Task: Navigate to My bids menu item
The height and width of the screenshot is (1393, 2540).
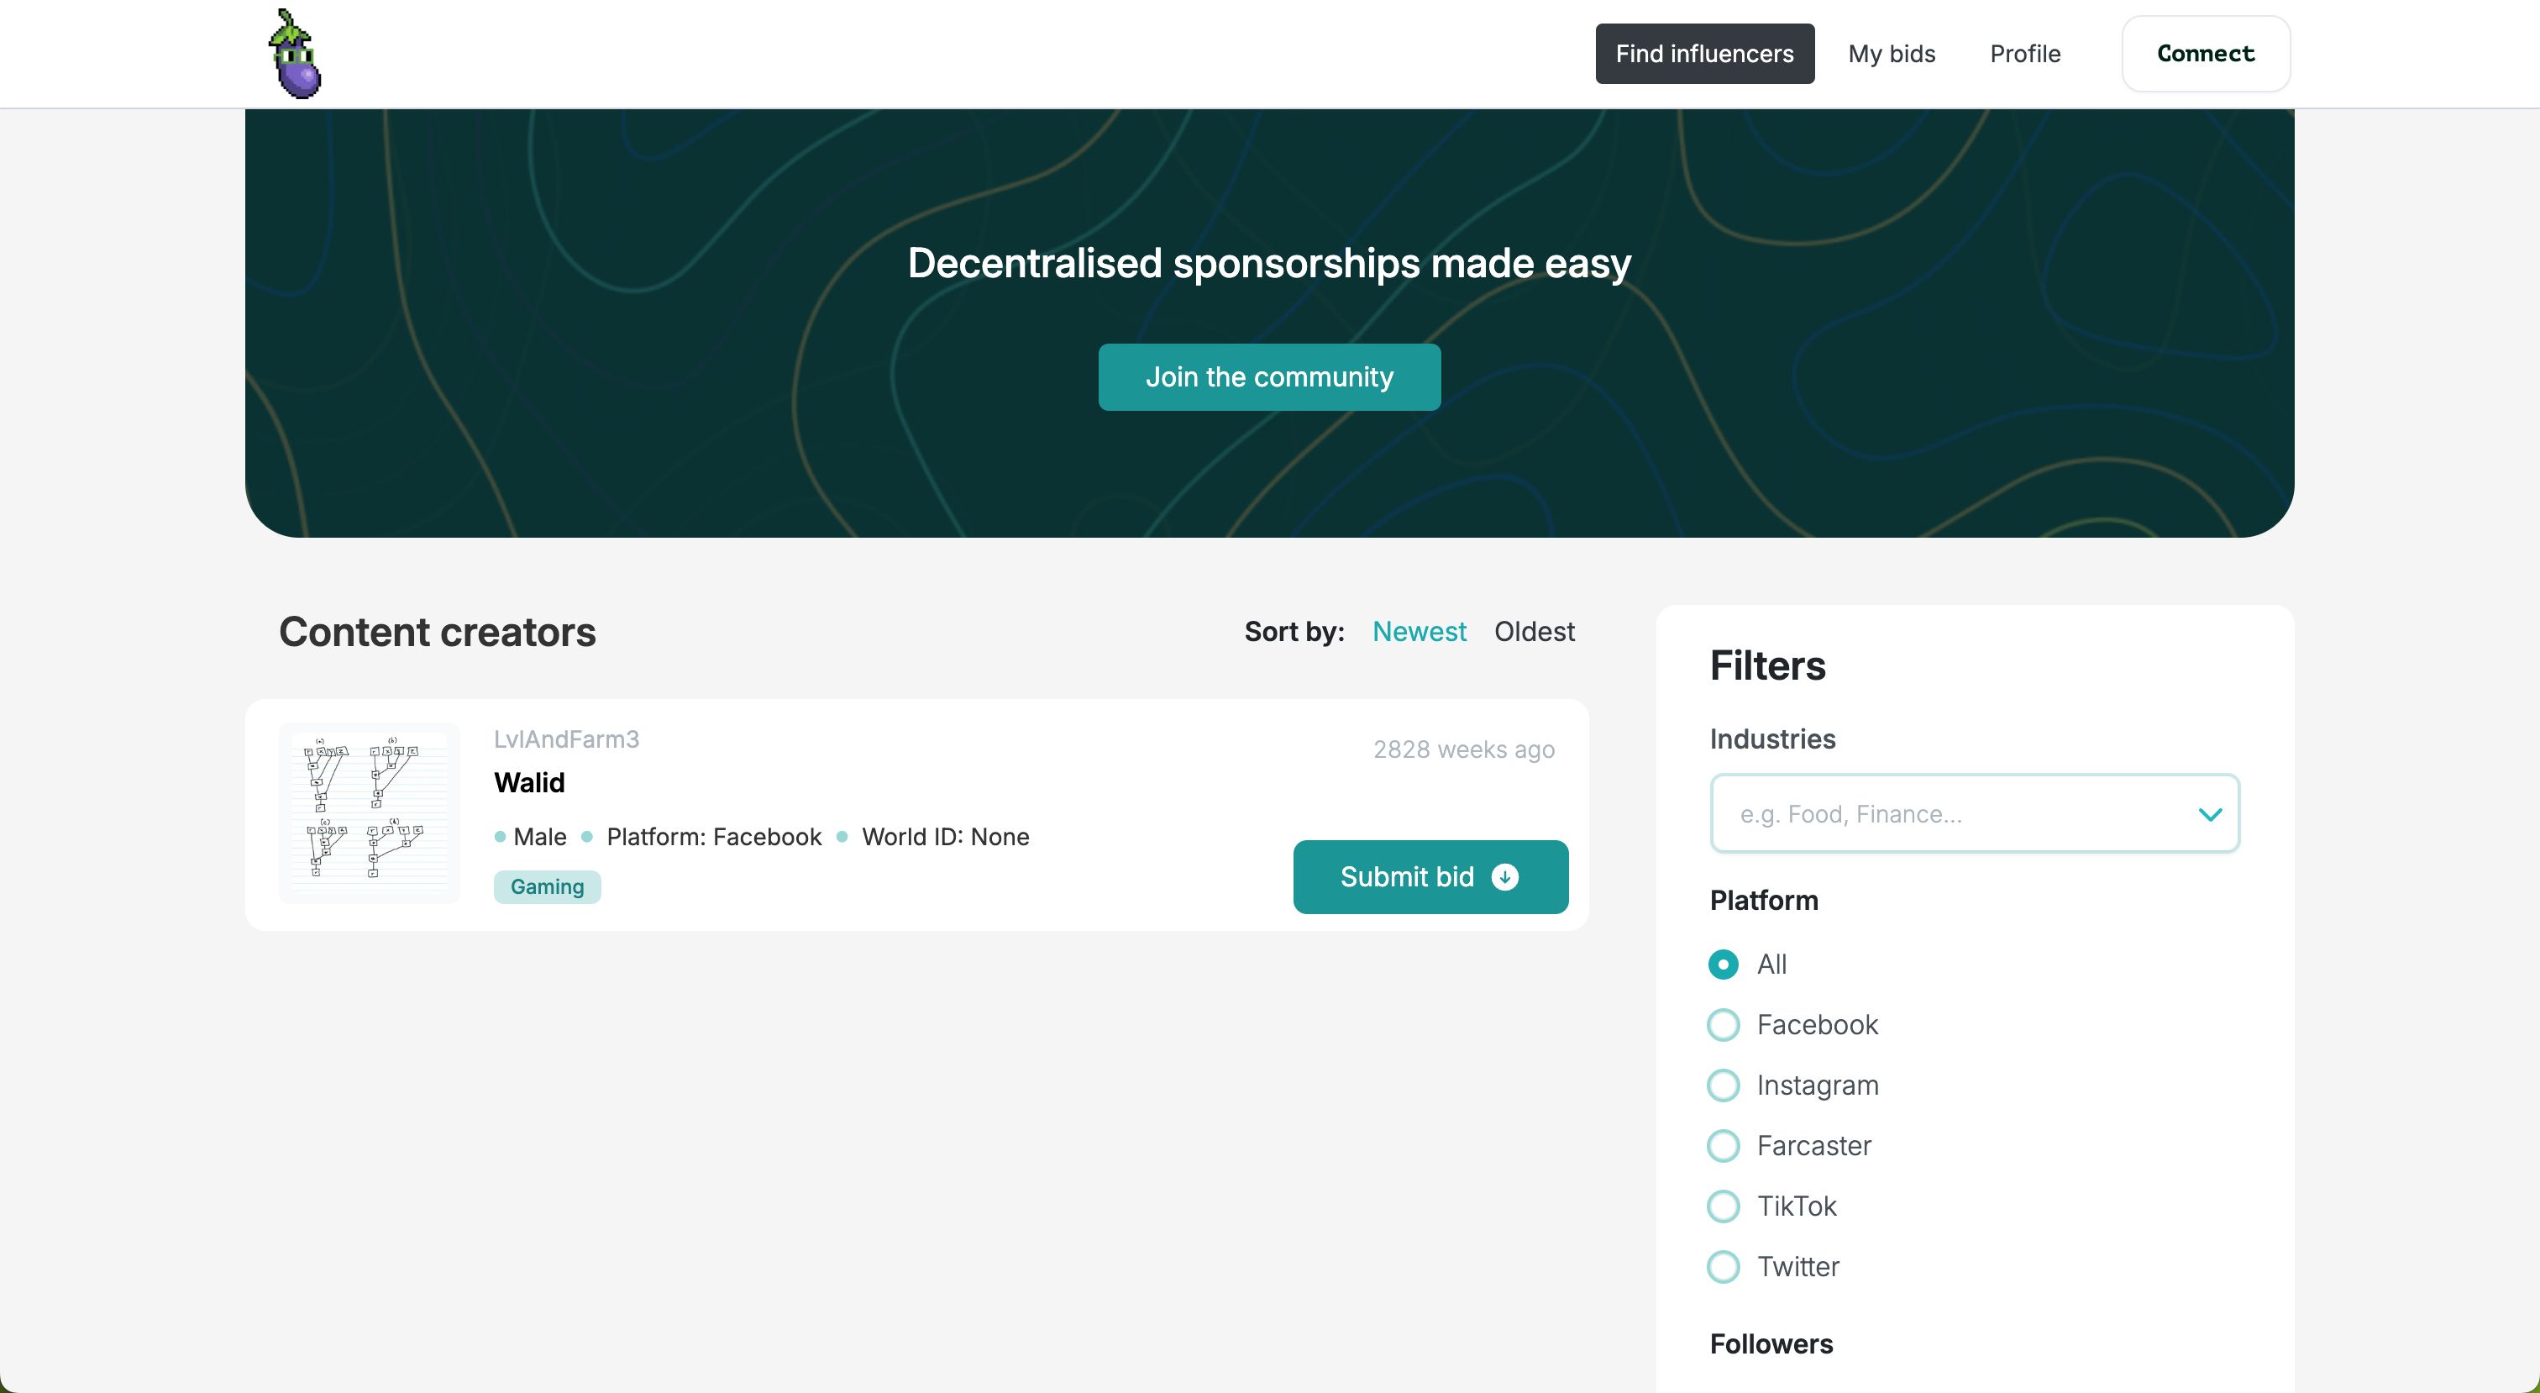Action: coord(1892,53)
